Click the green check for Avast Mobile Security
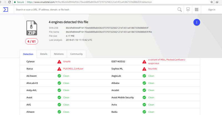The width and height of the screenshot is (222, 115). [144, 97]
